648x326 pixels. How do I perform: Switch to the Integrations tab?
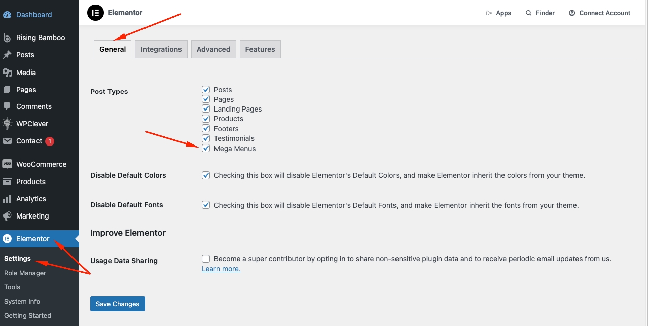tap(161, 49)
